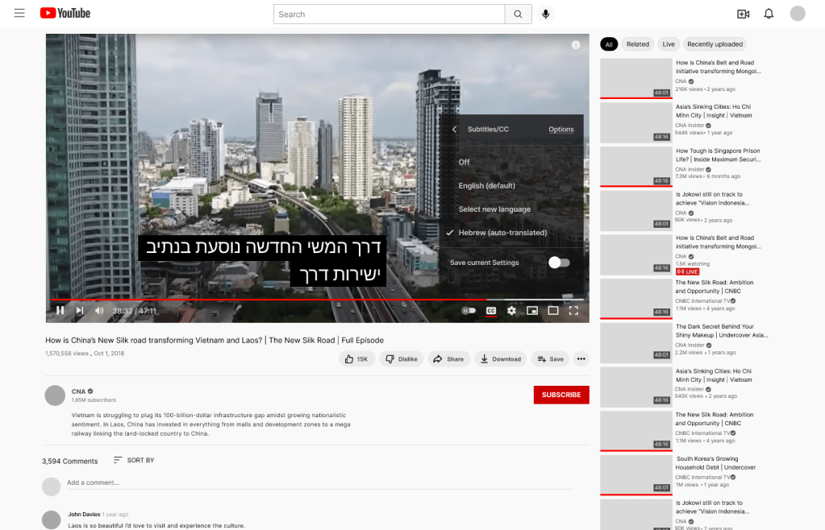This screenshot has width=825, height=530.
Task: Click the create video icon
Action: tap(743, 14)
